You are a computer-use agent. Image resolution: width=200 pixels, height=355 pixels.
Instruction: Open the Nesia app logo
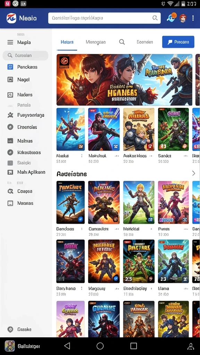[x=11, y=18]
